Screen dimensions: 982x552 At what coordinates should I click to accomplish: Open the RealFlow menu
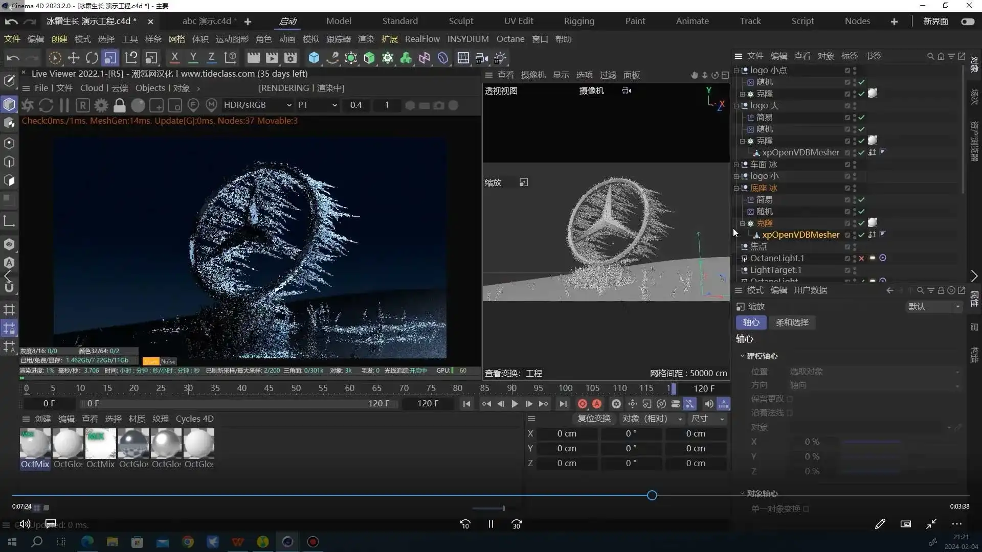coord(422,39)
